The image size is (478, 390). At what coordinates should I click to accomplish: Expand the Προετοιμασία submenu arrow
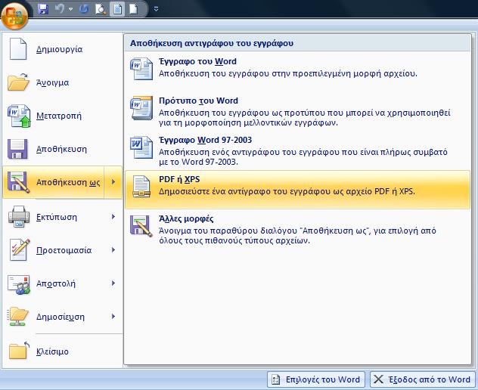tap(113, 250)
